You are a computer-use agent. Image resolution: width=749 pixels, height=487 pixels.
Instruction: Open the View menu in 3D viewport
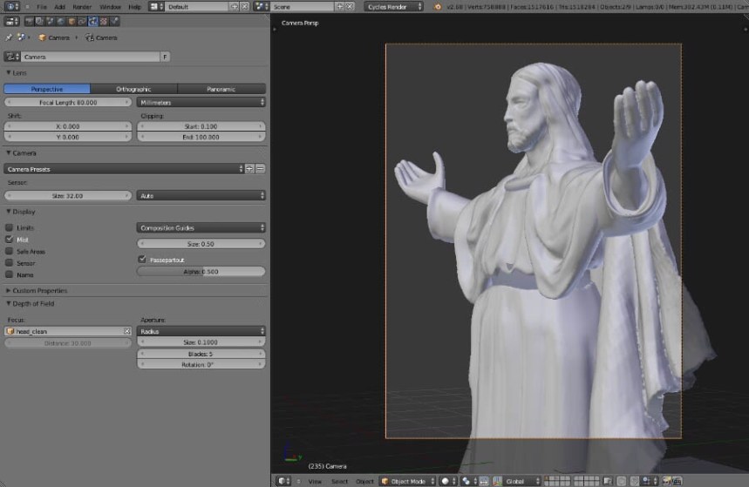315,481
